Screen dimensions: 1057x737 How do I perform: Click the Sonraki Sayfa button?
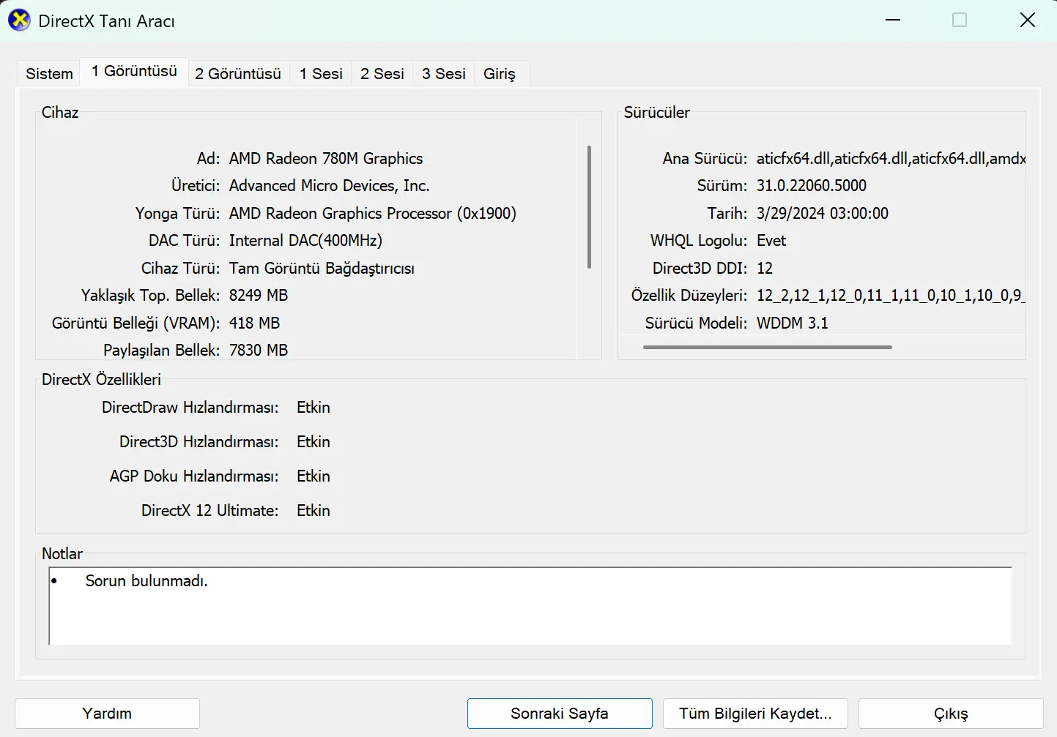[560, 714]
